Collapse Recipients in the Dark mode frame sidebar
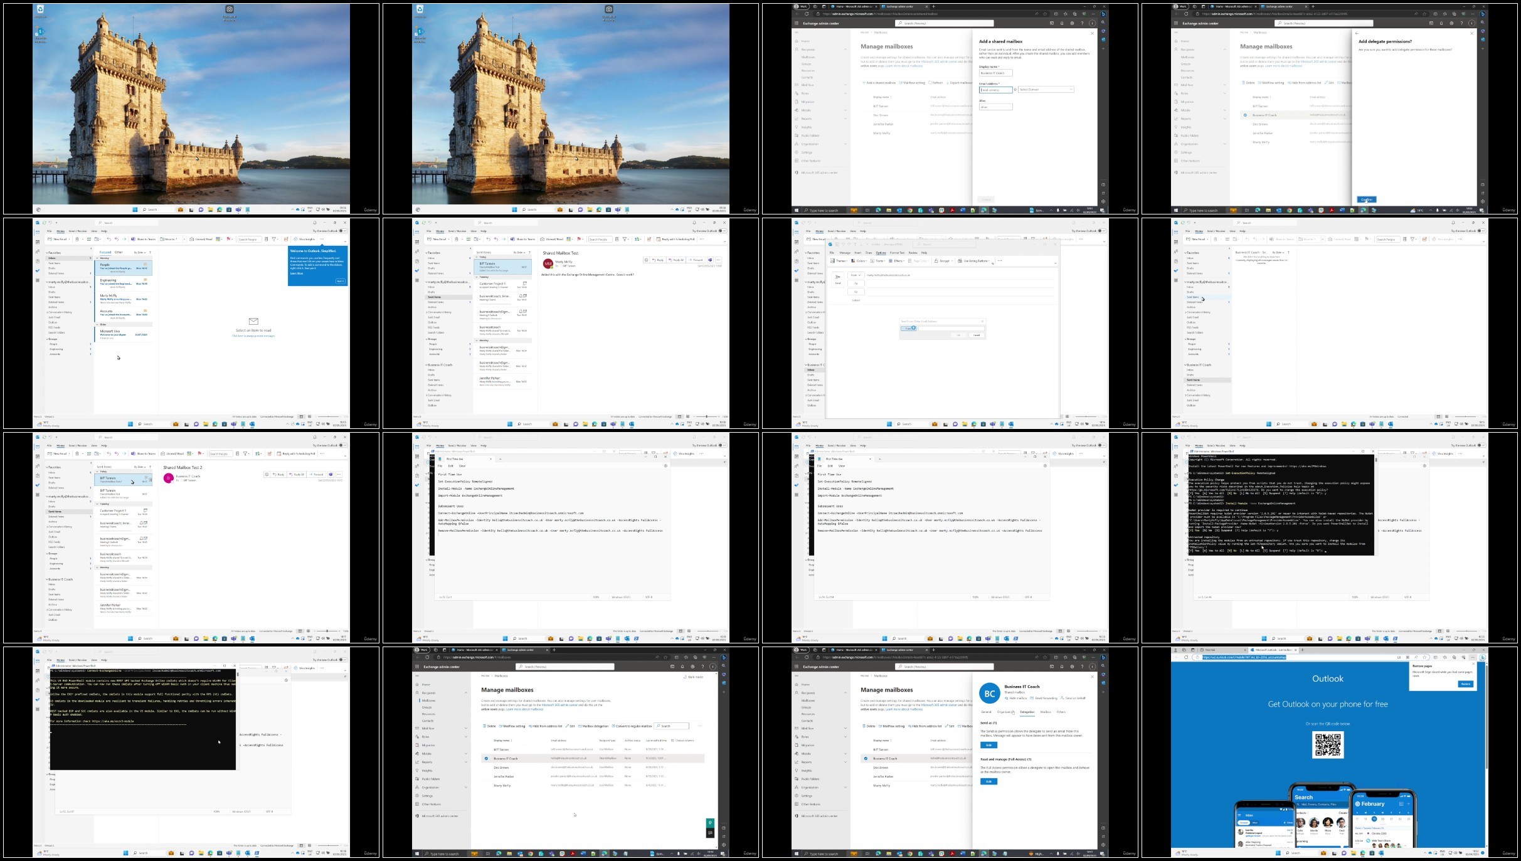 coord(466,693)
